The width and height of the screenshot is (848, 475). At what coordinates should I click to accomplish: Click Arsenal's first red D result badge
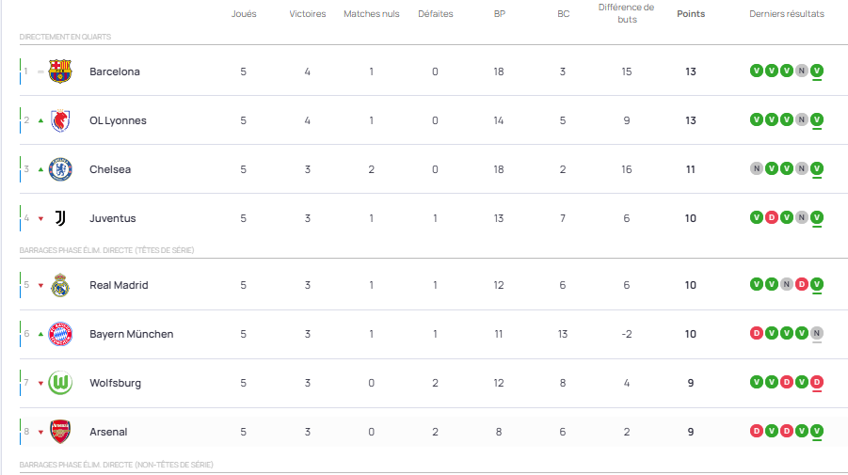point(756,431)
